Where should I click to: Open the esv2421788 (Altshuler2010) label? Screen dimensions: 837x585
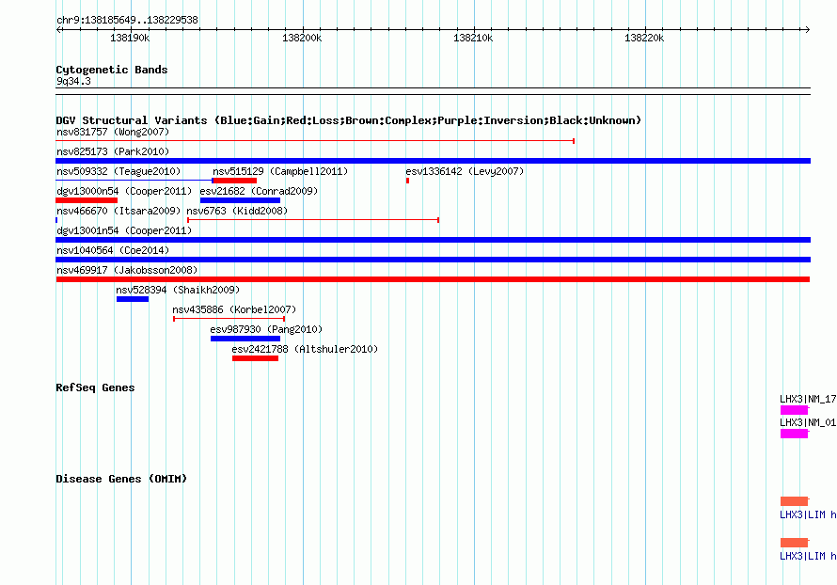point(305,349)
